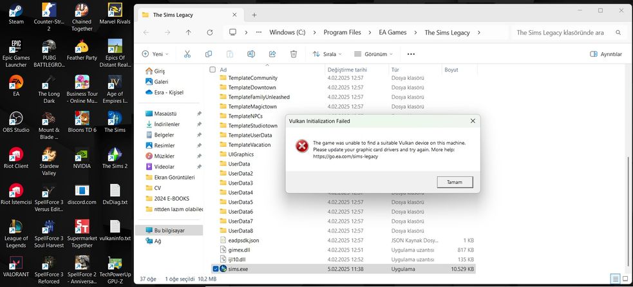Select The Sims Legacy window tab
The image size is (633, 287).
pos(190,15)
